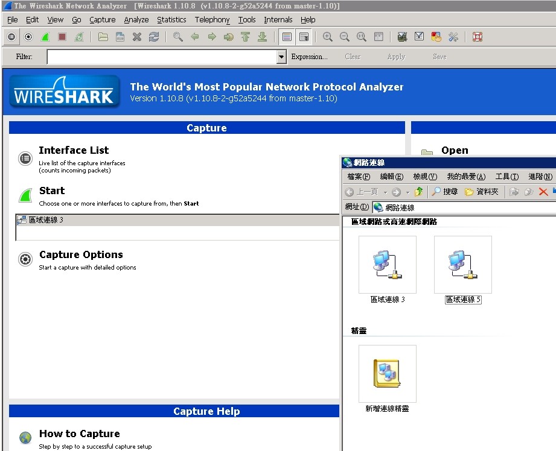Expand the Filter history dropdown arrow
This screenshot has width=556, height=451.
pyautogui.click(x=281, y=57)
